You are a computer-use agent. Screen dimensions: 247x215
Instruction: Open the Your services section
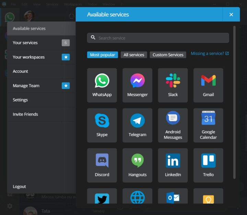point(42,43)
